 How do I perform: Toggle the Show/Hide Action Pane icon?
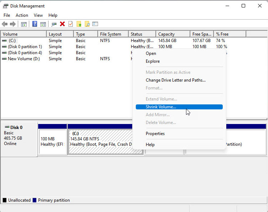[x=43, y=24]
